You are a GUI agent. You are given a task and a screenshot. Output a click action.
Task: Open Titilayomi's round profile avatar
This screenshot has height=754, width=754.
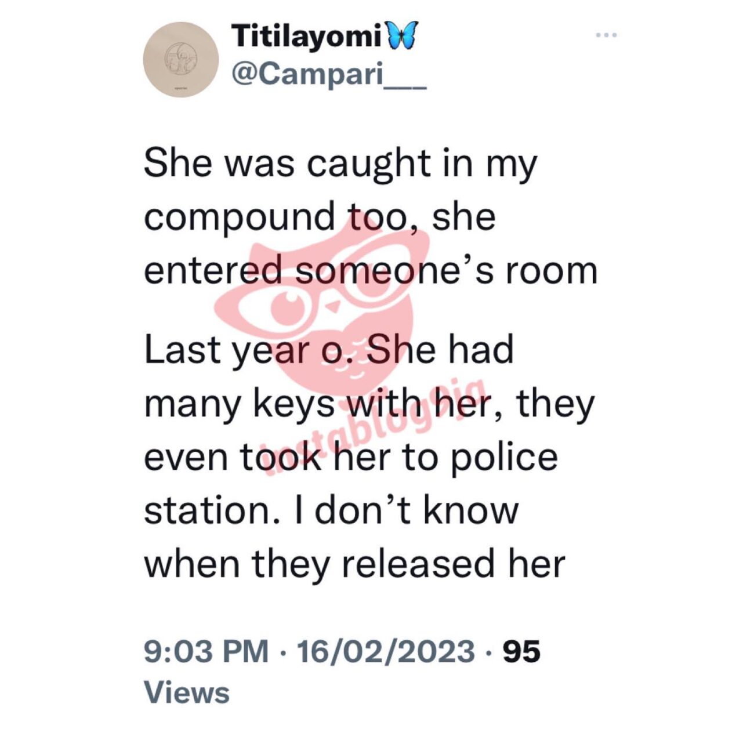[181, 60]
